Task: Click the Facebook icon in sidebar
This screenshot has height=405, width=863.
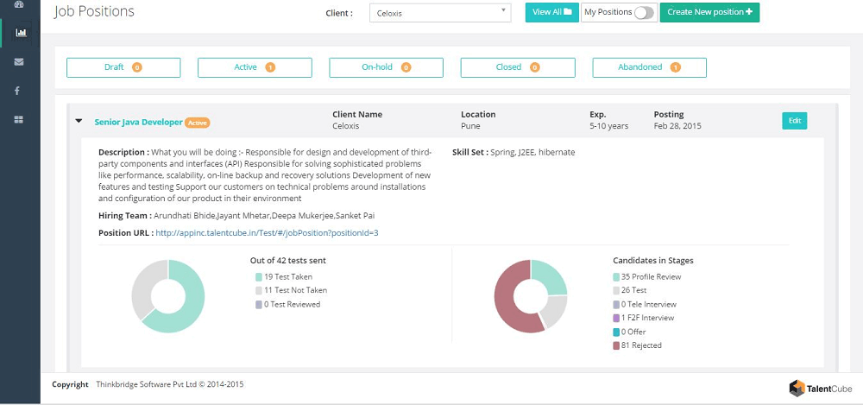Action: (19, 91)
